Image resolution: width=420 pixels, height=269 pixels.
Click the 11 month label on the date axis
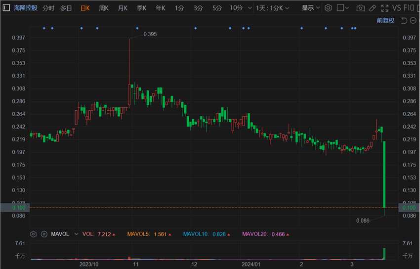(x=136, y=265)
